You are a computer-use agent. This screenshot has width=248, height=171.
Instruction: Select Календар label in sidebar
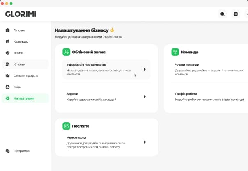point(21,41)
